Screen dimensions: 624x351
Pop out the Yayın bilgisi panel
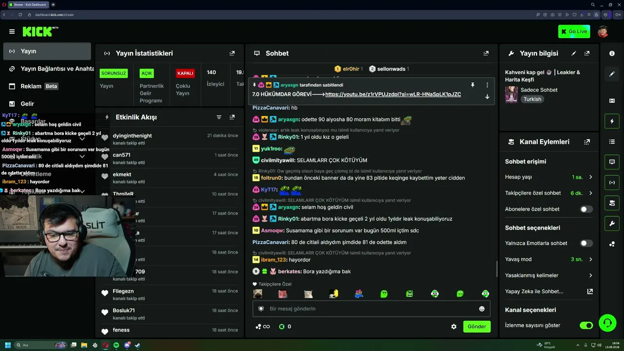(x=587, y=53)
